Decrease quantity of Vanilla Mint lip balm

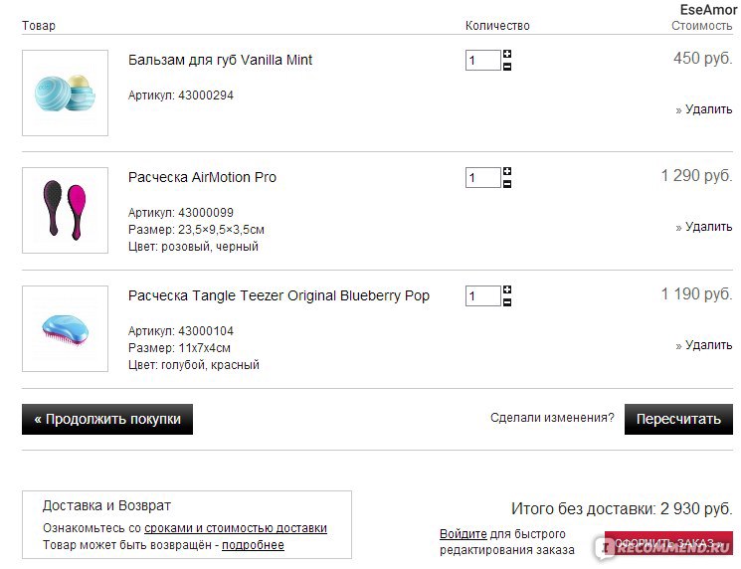click(507, 67)
